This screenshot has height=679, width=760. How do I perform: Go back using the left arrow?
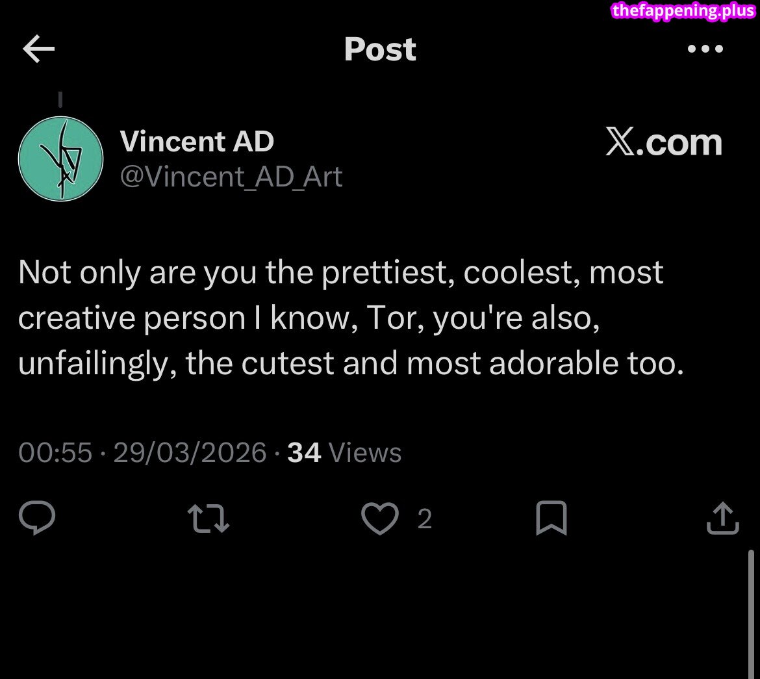[x=38, y=50]
